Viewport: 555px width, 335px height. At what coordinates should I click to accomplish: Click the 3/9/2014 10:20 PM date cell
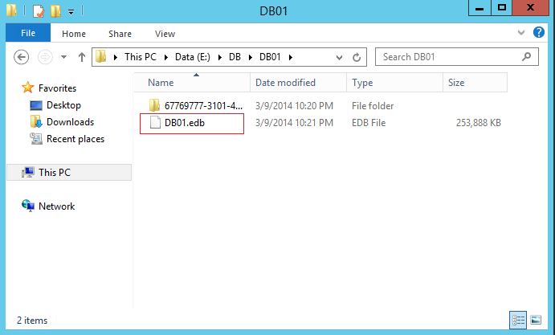[x=294, y=106]
